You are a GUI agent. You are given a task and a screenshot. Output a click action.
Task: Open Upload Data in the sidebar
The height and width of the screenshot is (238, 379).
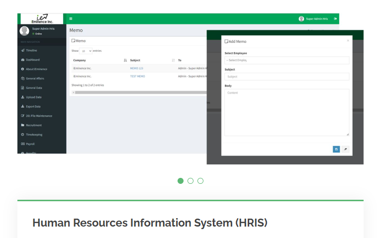(x=34, y=97)
